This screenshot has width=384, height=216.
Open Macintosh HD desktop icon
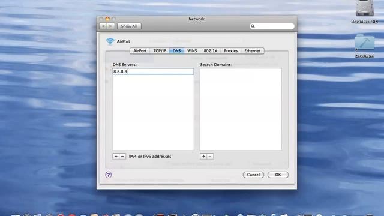[x=365, y=11]
